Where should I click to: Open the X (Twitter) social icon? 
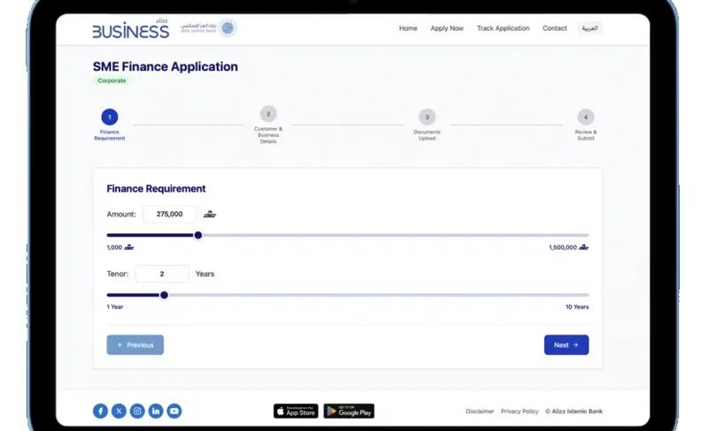[x=119, y=411]
